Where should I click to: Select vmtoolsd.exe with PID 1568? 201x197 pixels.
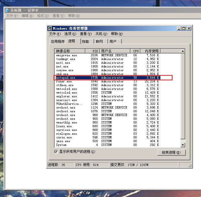point(108,89)
